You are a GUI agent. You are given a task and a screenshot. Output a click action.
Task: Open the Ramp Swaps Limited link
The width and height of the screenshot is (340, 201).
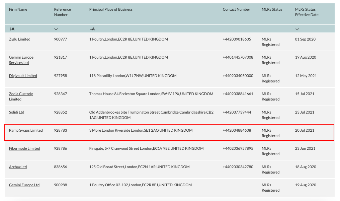pyautogui.click(x=26, y=130)
